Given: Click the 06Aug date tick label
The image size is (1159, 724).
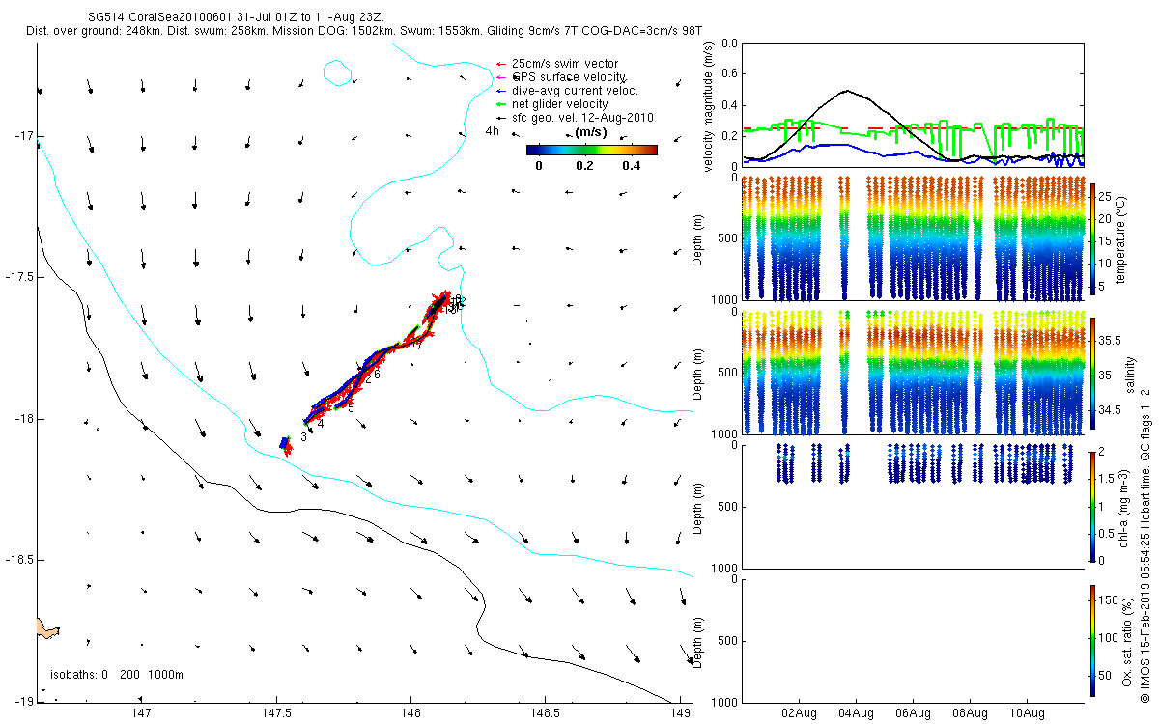Looking at the screenshot, I should point(913,714).
